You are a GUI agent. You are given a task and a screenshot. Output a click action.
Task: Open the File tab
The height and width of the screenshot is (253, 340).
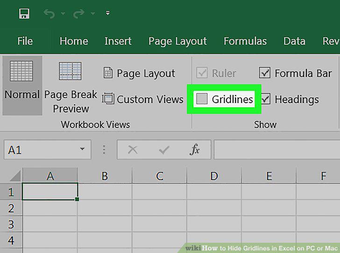point(25,41)
